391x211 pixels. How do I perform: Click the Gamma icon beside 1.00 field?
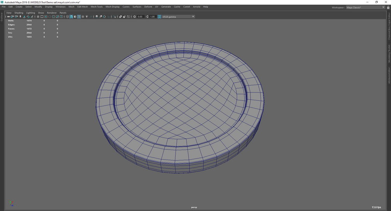coord(147,17)
